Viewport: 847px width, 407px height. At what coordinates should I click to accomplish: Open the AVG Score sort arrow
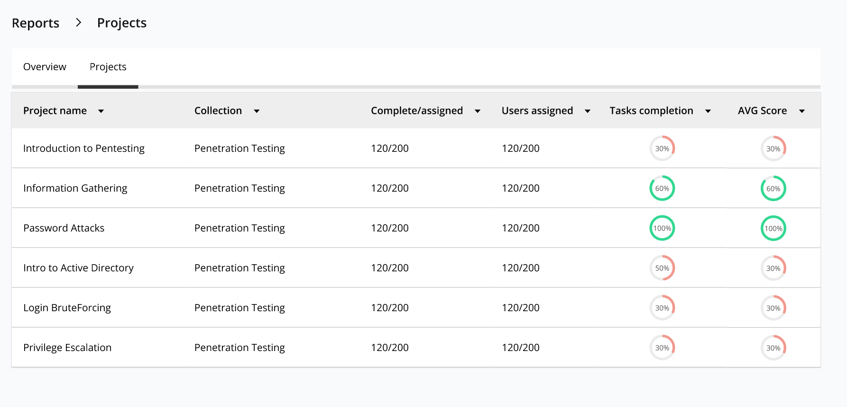pyautogui.click(x=802, y=111)
